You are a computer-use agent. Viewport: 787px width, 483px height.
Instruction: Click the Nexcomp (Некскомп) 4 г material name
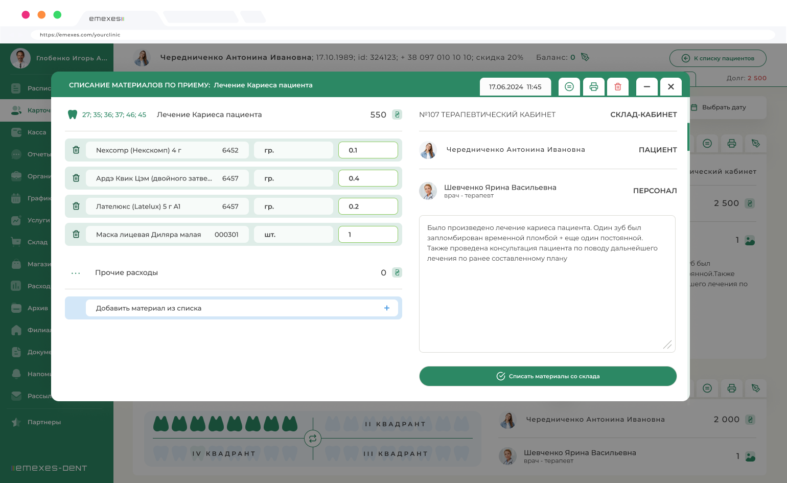[138, 150]
